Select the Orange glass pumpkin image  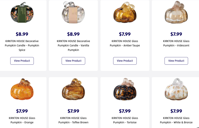[x=22, y=89]
